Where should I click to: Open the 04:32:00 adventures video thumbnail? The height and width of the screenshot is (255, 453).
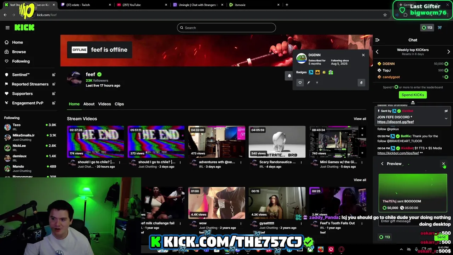pos(217,142)
